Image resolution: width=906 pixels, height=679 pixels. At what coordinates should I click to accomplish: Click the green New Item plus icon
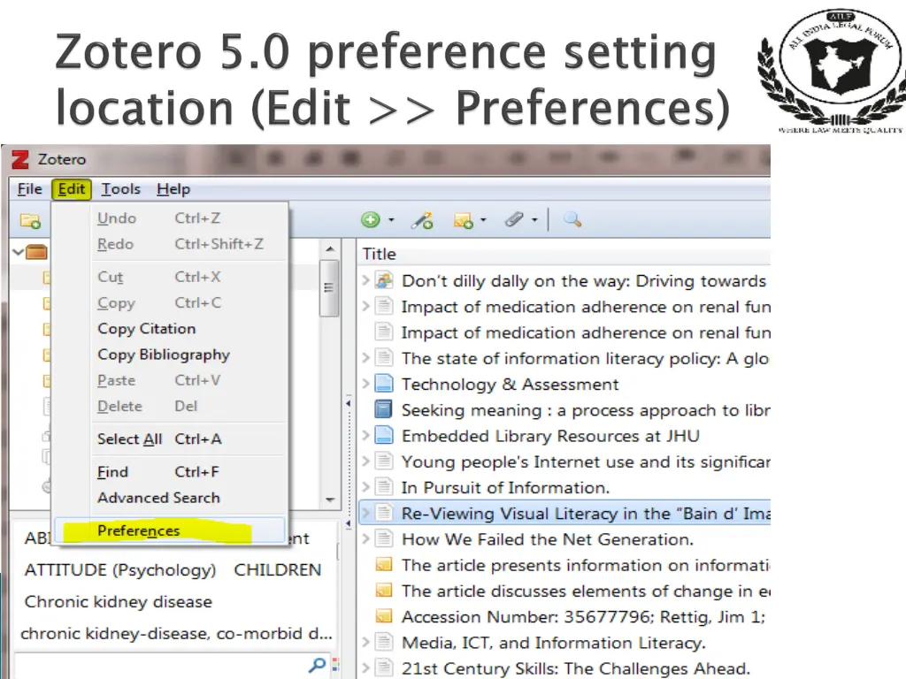point(371,219)
